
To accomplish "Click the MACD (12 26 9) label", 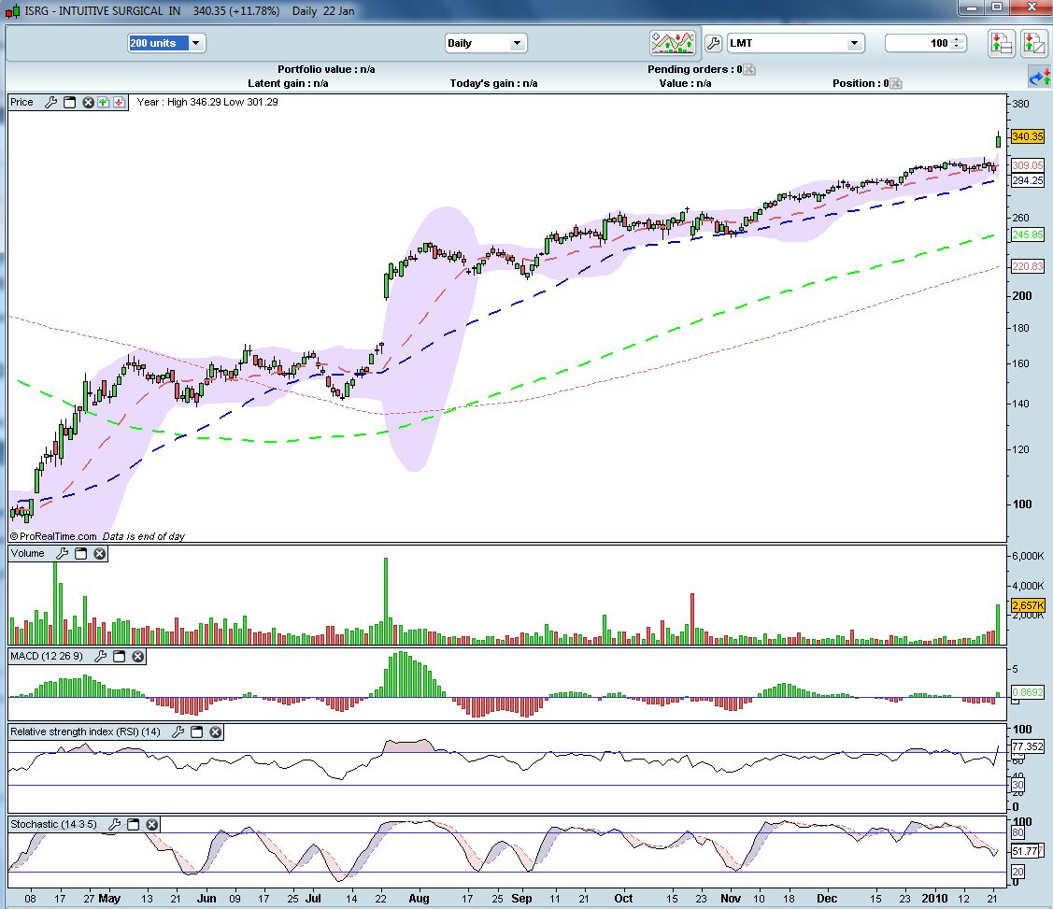I will click(47, 656).
